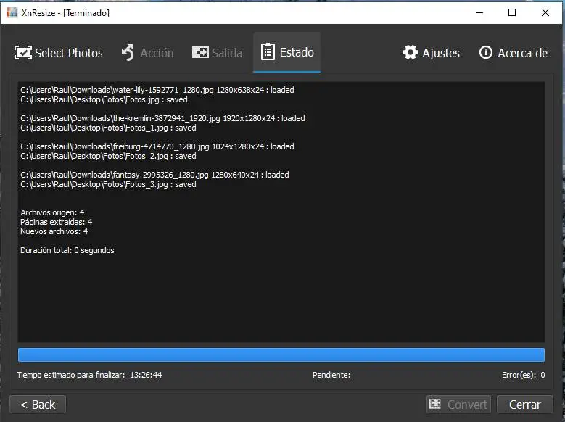Click the XnResize app icon in title bar
Viewport: 565px width, 422px height.
(x=12, y=12)
